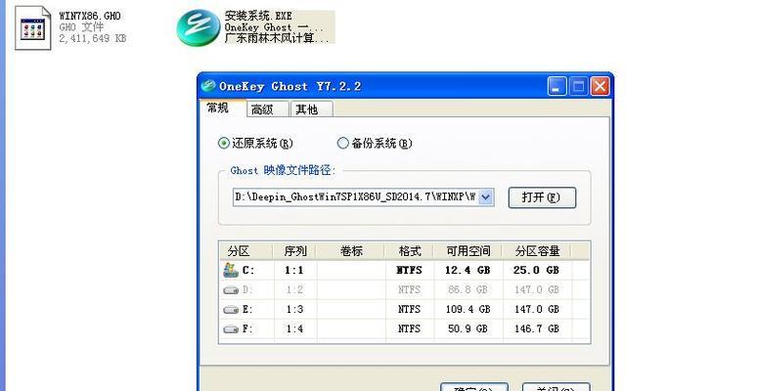Image resolution: width=757 pixels, height=391 pixels.
Task: Click the disk icon for drive D:
Action: pos(231,290)
